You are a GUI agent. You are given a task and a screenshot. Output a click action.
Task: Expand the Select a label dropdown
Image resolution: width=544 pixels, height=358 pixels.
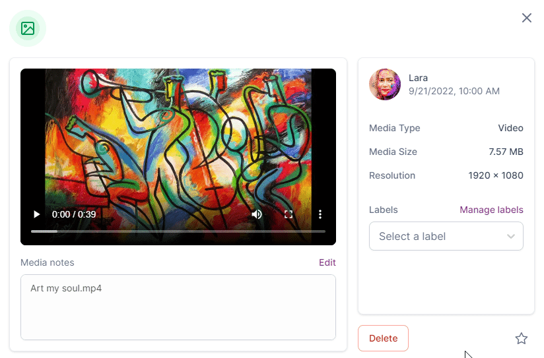(x=446, y=236)
